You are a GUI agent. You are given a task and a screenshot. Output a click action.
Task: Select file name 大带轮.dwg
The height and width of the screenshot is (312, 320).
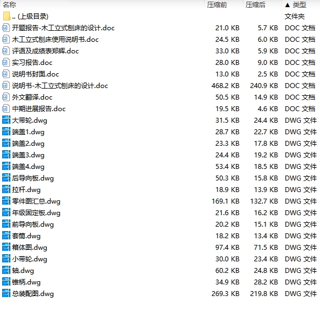29,121
